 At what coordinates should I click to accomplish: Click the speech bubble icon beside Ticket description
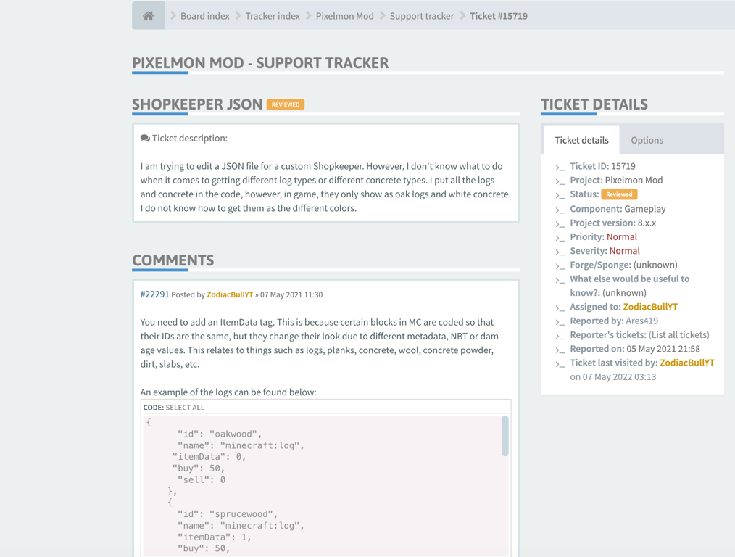144,137
